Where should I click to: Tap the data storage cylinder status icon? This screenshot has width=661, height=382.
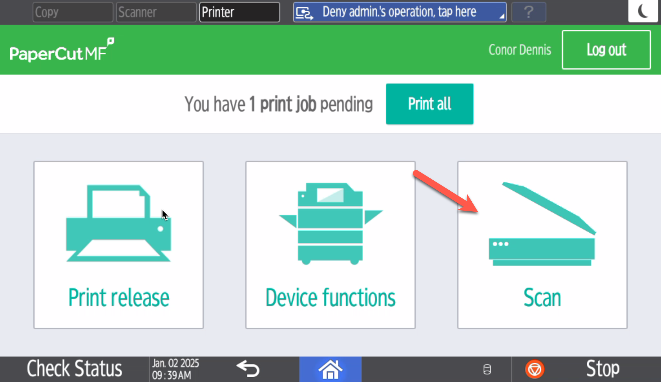tap(487, 369)
